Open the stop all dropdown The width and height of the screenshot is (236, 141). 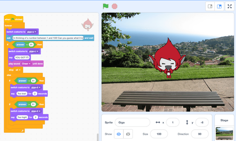click(x=18, y=70)
